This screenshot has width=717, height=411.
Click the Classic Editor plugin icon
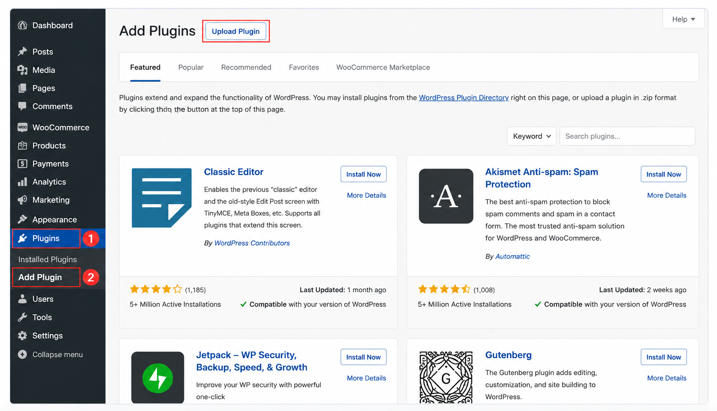(162, 198)
